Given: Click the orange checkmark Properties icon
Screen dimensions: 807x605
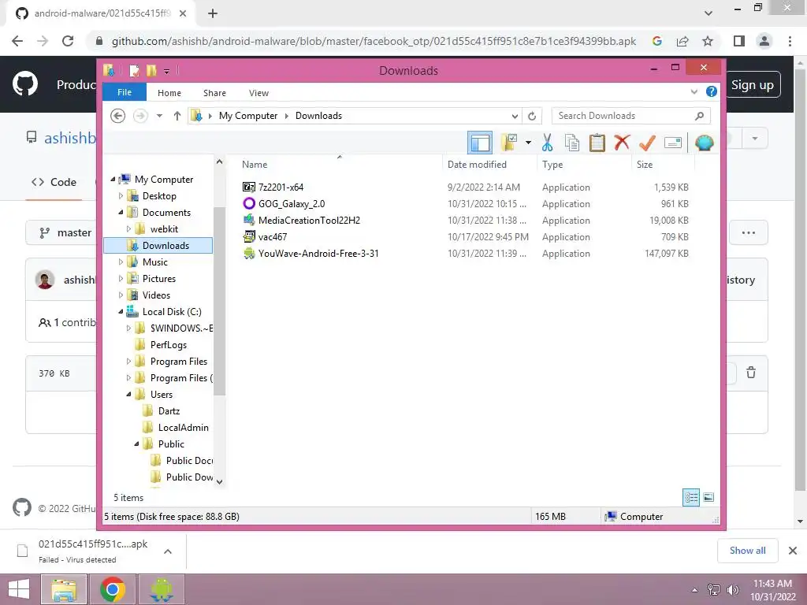Looking at the screenshot, I should (647, 143).
